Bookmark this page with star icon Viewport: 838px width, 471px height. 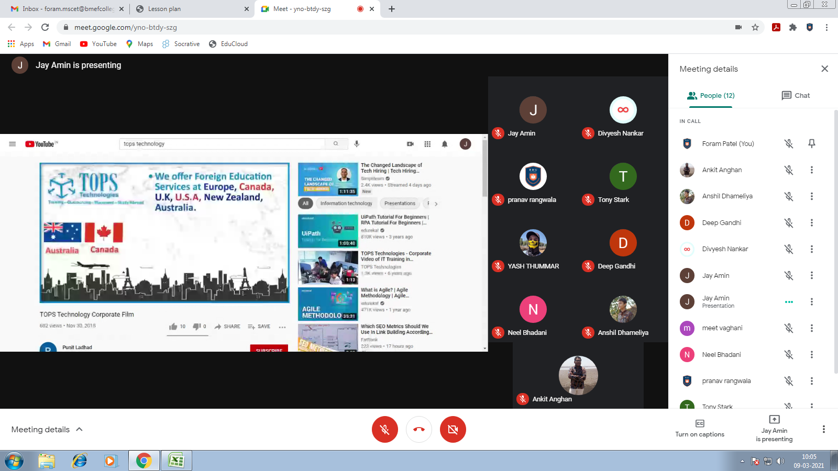point(755,27)
